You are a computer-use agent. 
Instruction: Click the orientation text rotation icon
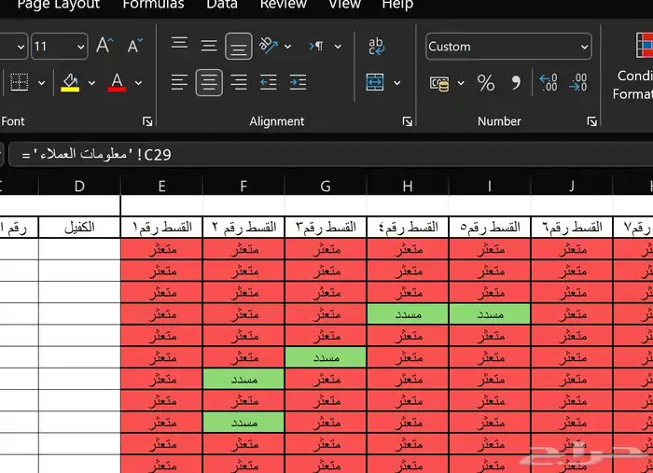(269, 46)
